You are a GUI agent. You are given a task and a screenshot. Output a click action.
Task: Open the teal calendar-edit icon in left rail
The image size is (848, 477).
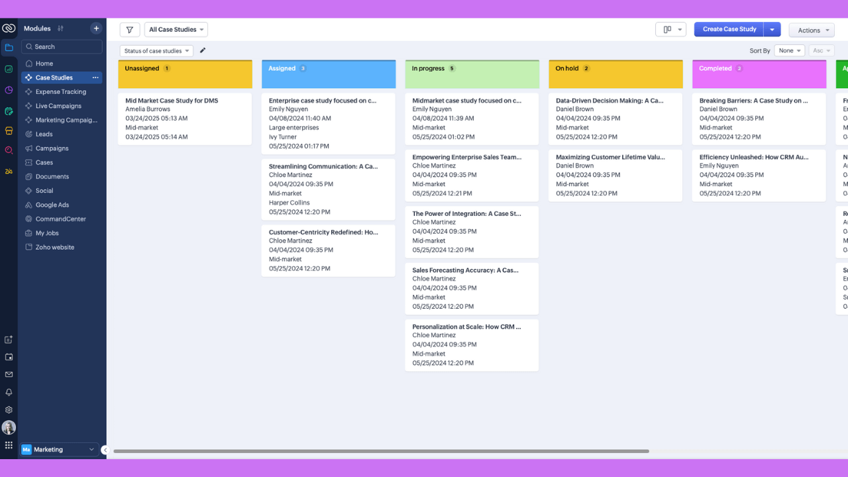coord(9,111)
